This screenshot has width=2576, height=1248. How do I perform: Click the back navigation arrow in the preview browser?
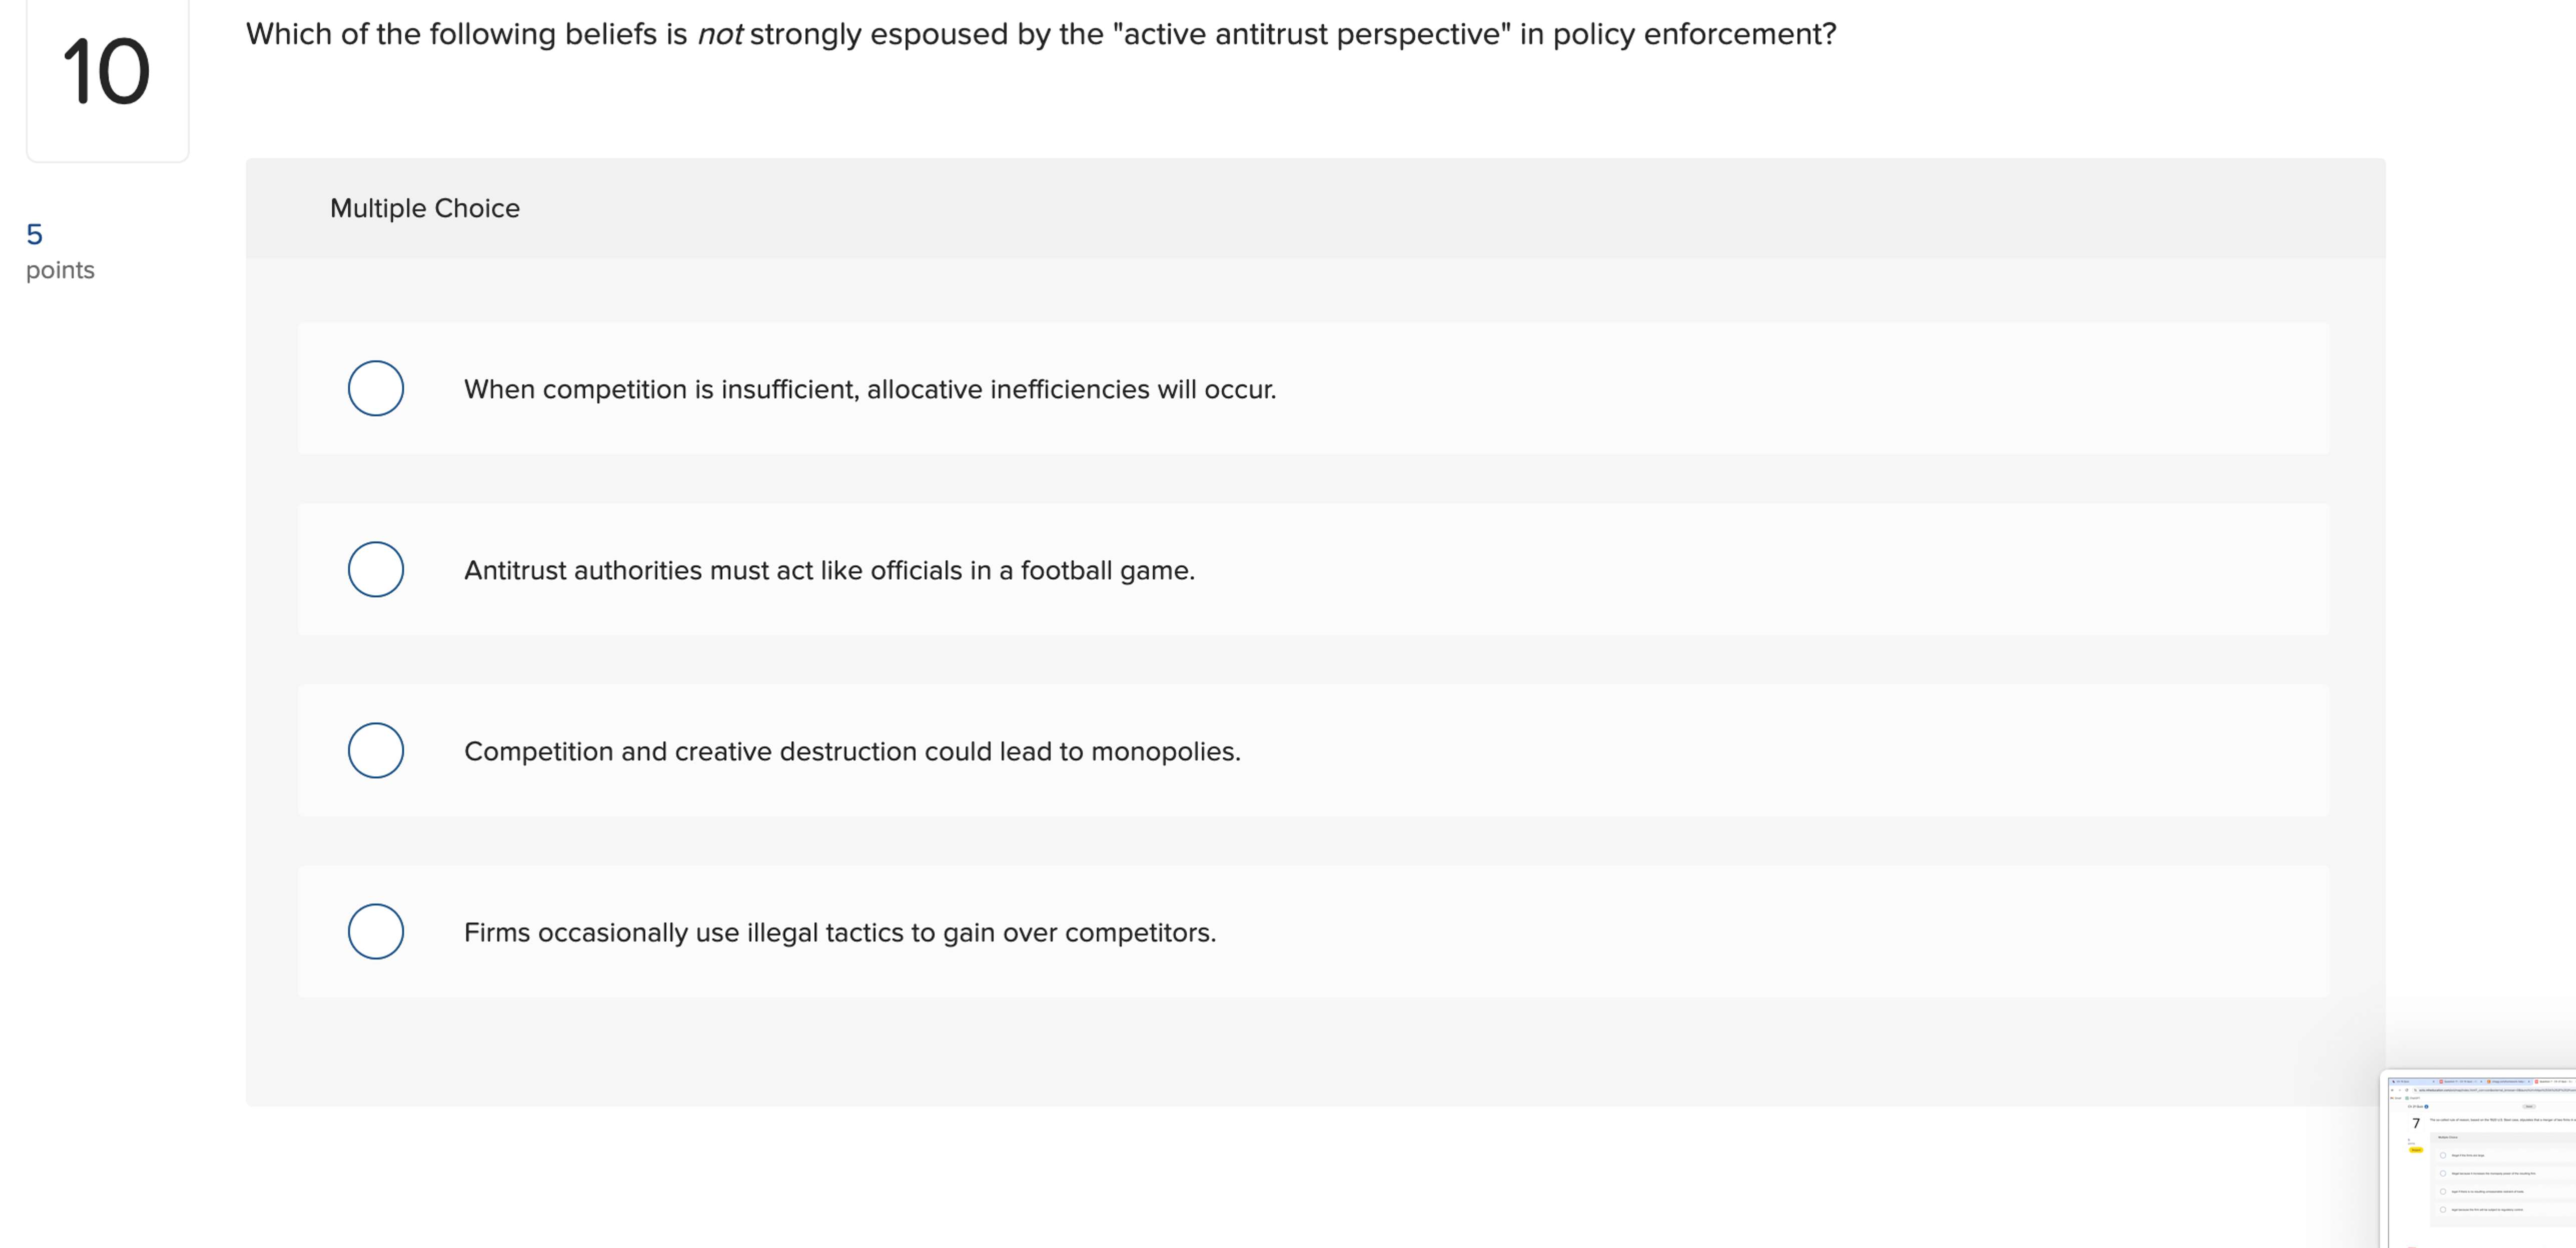pyautogui.click(x=2392, y=1090)
